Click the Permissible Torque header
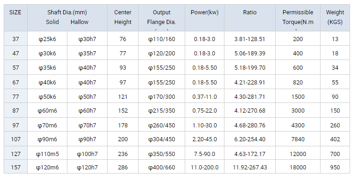 pos(298,18)
